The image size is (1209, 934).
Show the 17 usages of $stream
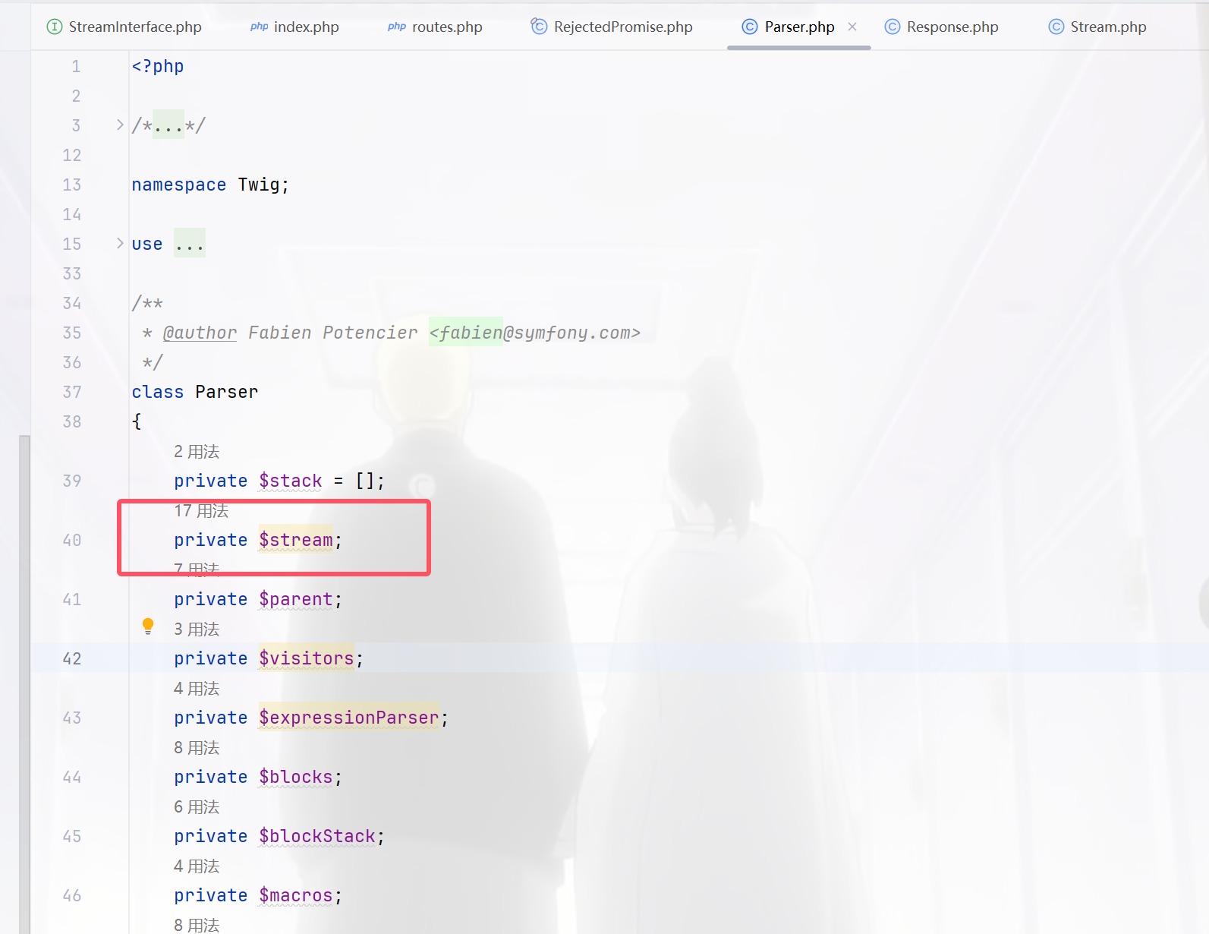(201, 511)
